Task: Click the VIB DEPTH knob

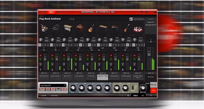Action: 125,88
